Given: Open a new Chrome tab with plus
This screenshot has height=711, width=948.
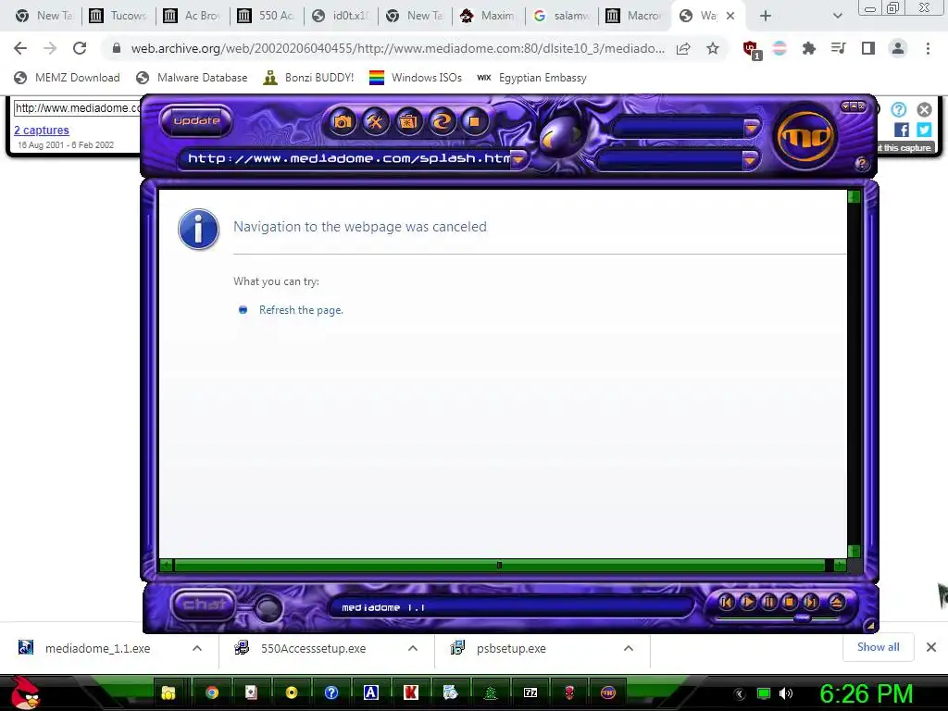Looking at the screenshot, I should click(766, 16).
